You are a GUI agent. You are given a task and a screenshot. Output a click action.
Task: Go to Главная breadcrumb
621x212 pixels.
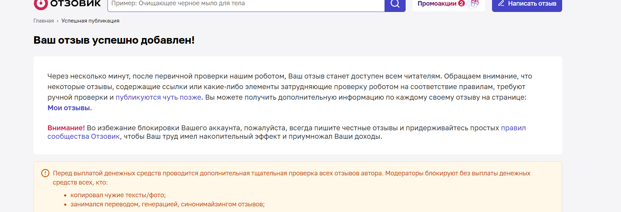[x=44, y=21]
